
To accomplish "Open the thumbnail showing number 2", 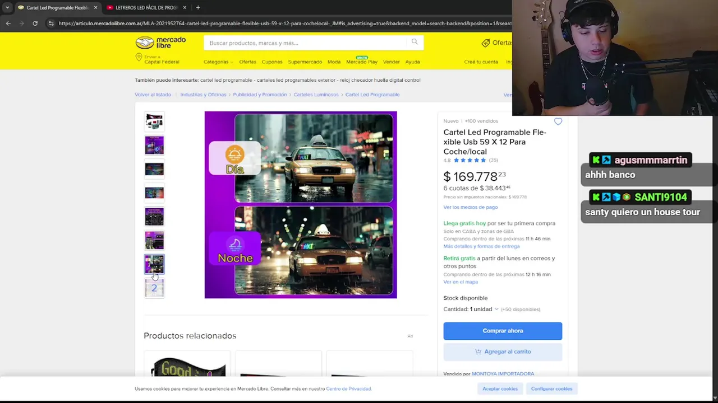I will point(154,288).
